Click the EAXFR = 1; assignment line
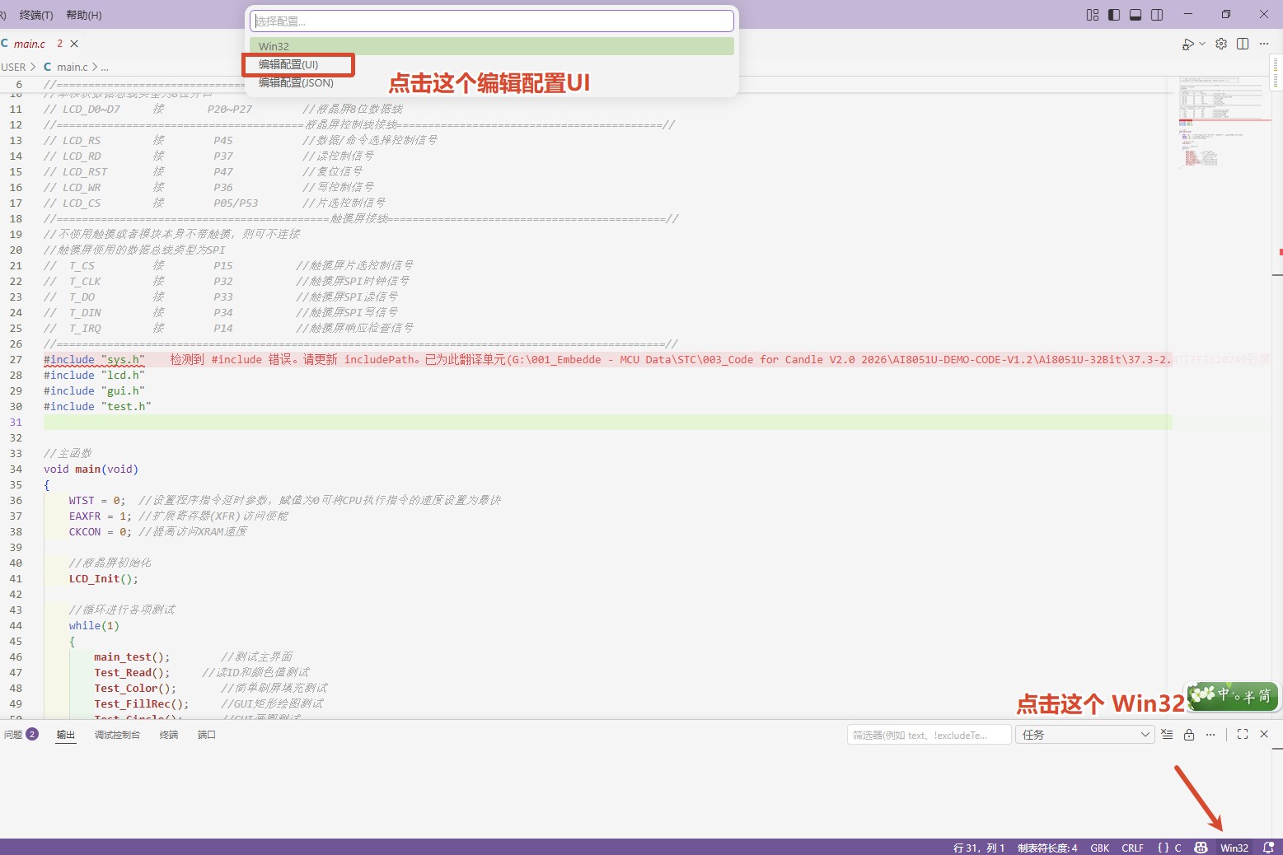This screenshot has height=855, width=1283. 101,516
